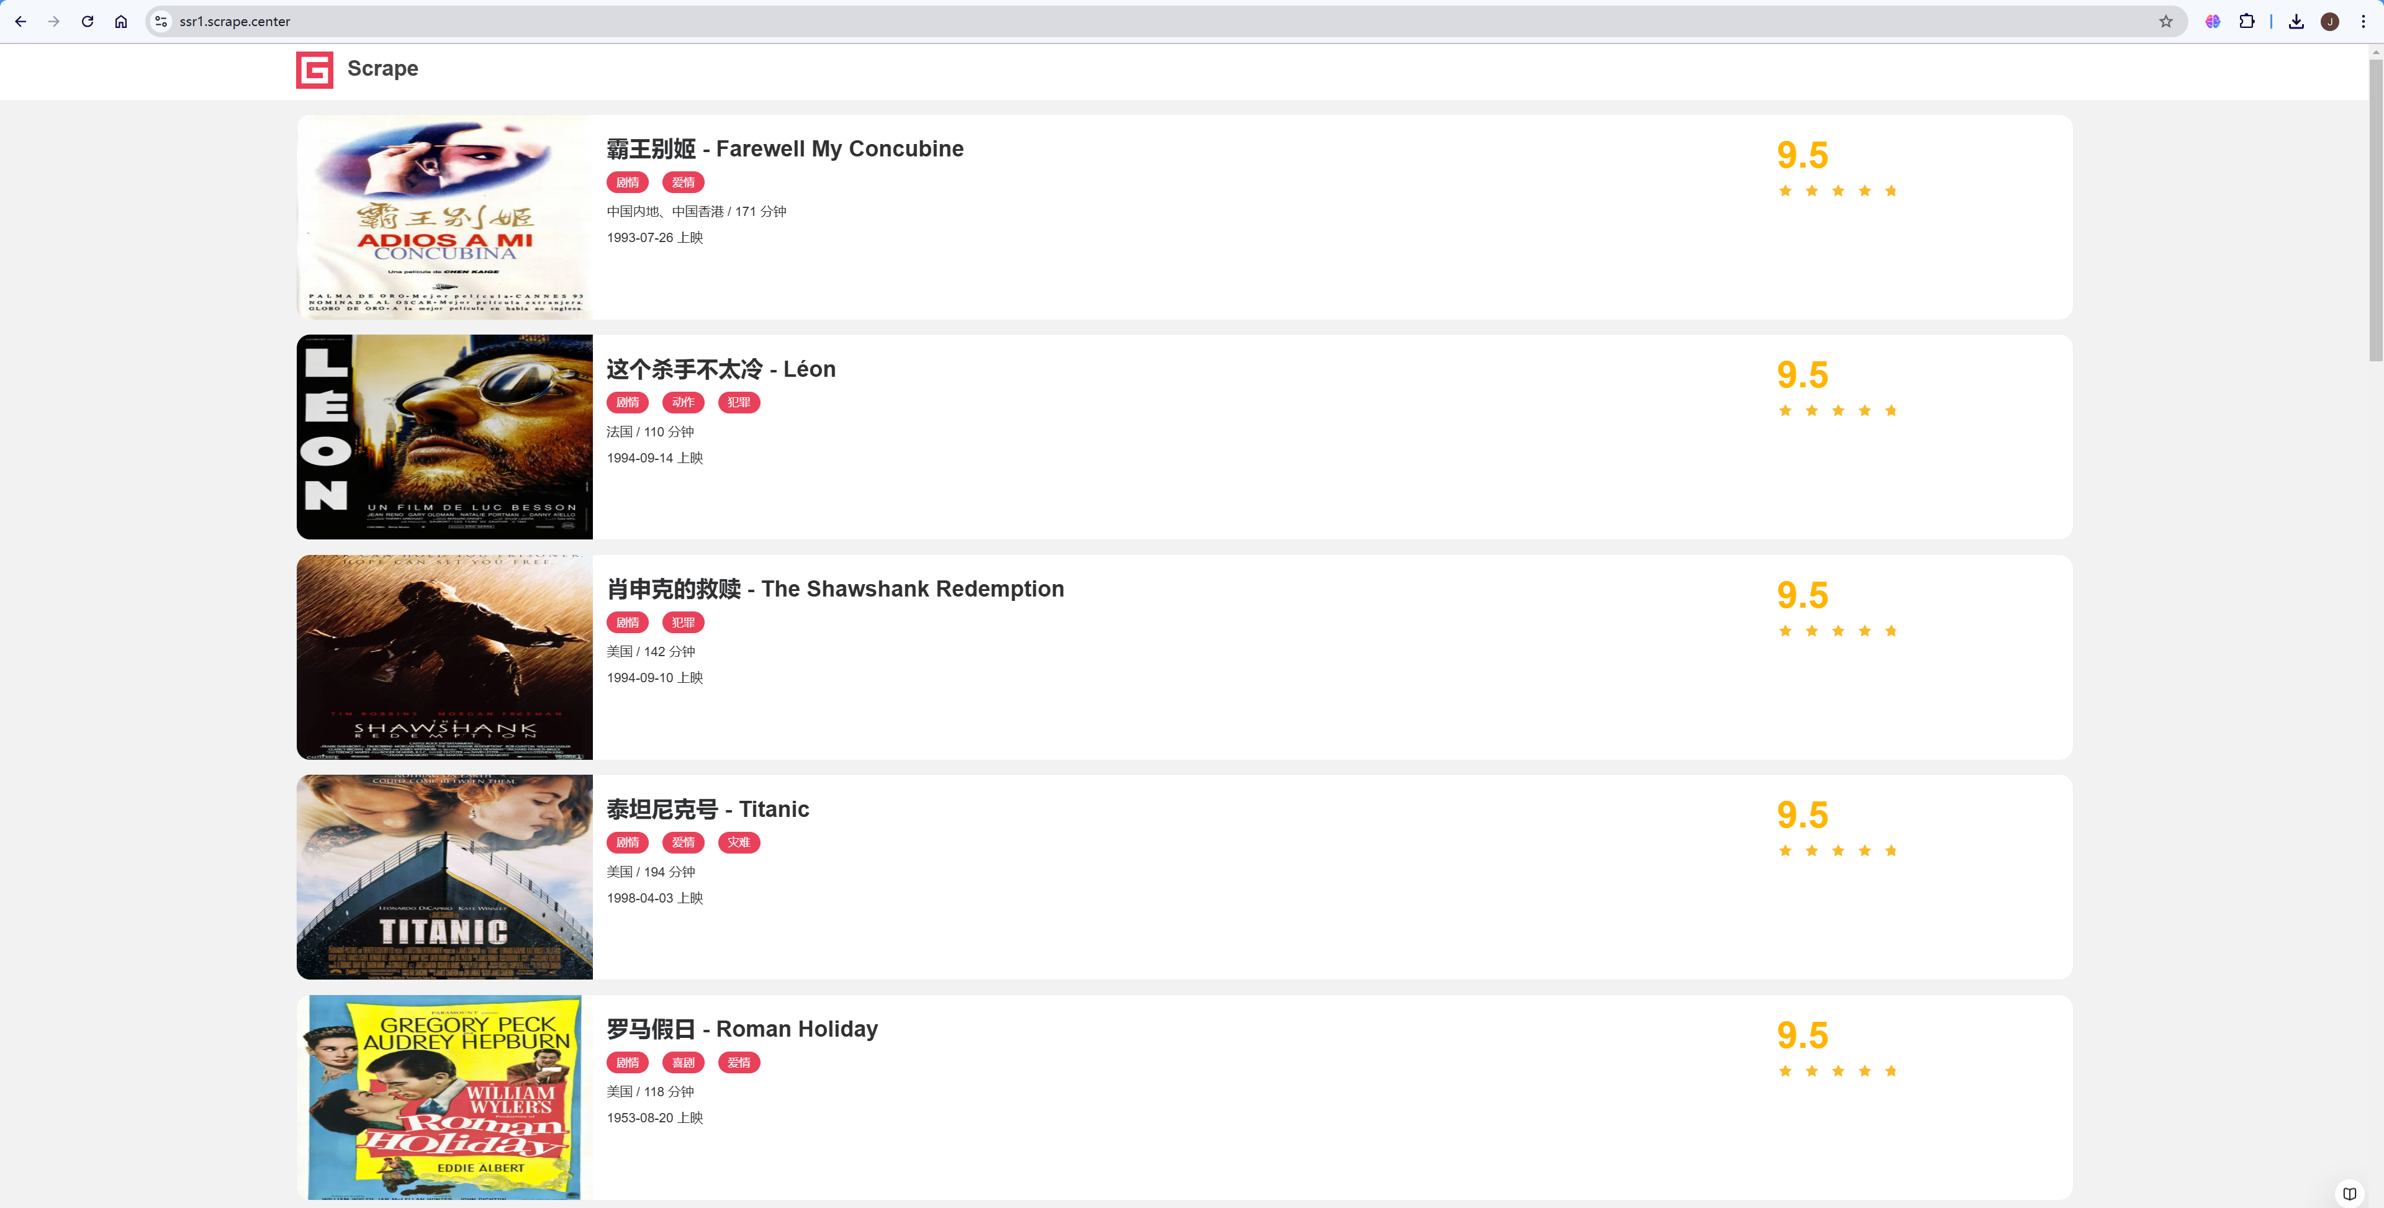The height and width of the screenshot is (1208, 2384).
Task: Open the Shawshank Redemption title link
Action: coord(835,588)
